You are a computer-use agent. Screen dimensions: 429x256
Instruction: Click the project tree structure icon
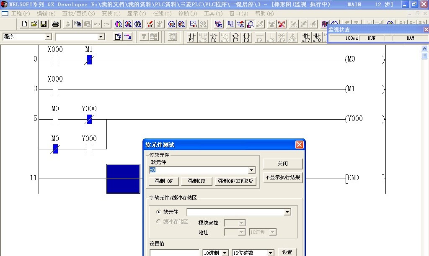point(127,37)
